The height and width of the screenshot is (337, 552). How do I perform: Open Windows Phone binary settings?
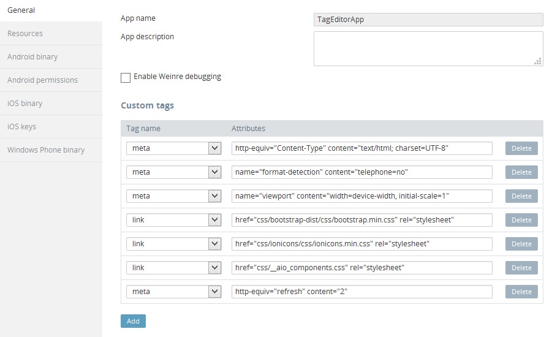(46, 150)
